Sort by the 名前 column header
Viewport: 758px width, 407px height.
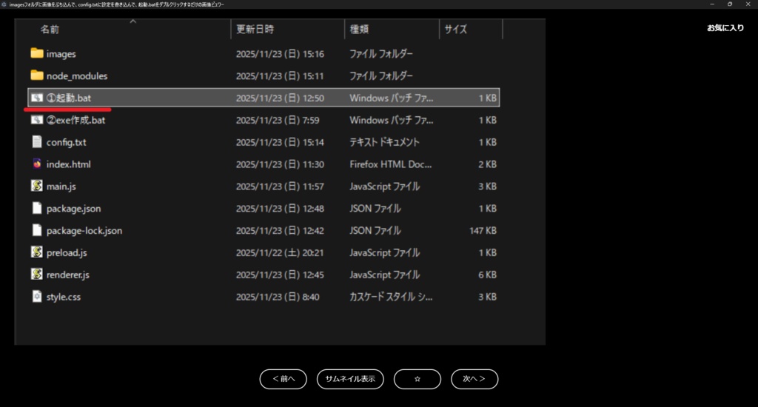(x=50, y=30)
